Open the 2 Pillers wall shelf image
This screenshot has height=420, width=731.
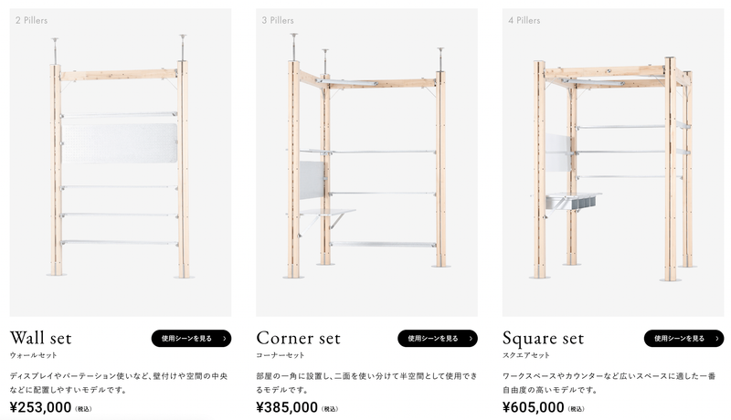pos(121,163)
